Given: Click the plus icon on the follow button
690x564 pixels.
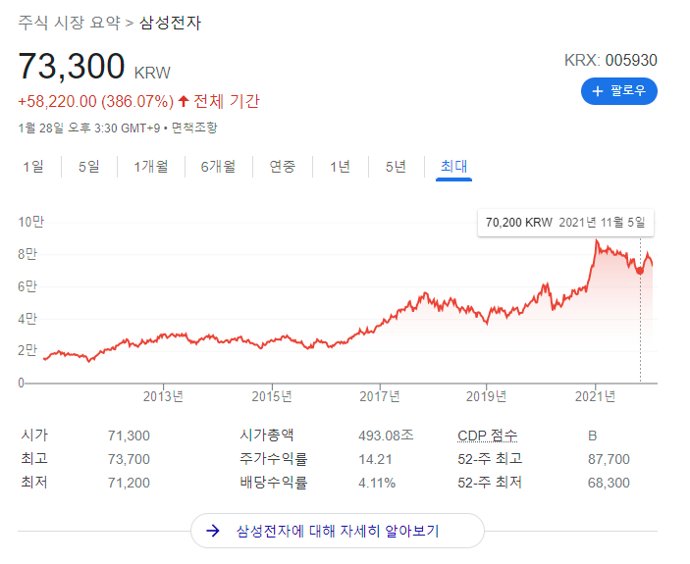Looking at the screenshot, I should 597,91.
